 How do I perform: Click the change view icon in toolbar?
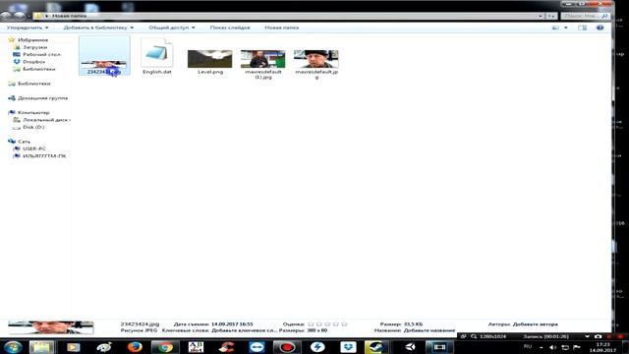[x=555, y=28]
